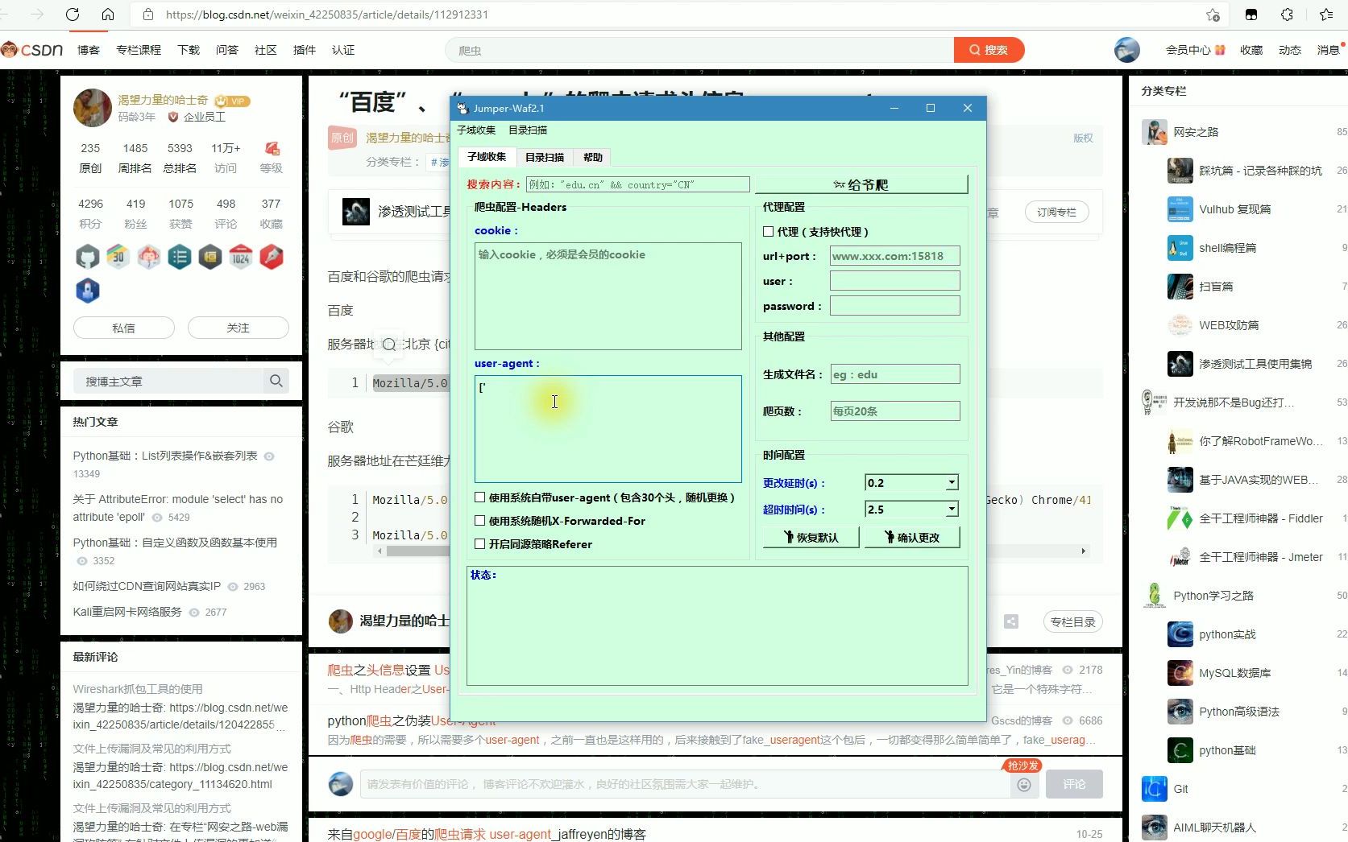Screen dimensions: 1348x842
Task: Click the user avatar in the top navigation
Action: (1126, 49)
